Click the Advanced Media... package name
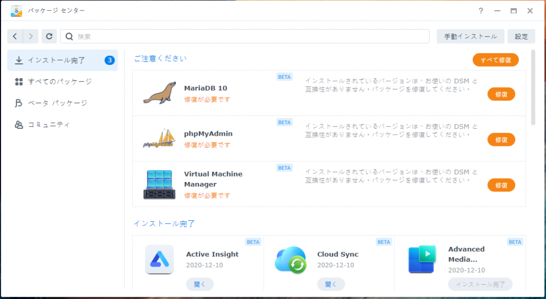 (466, 254)
